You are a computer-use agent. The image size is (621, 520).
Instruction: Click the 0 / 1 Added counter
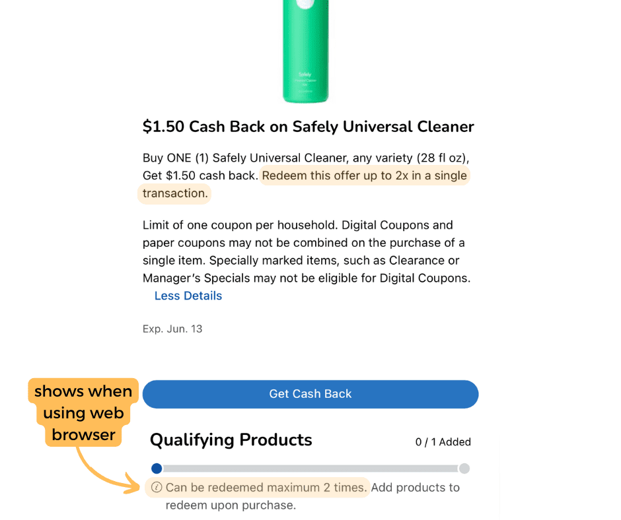pyautogui.click(x=443, y=442)
